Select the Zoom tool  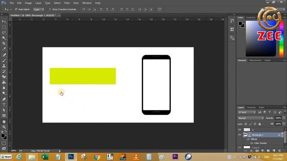4,127
